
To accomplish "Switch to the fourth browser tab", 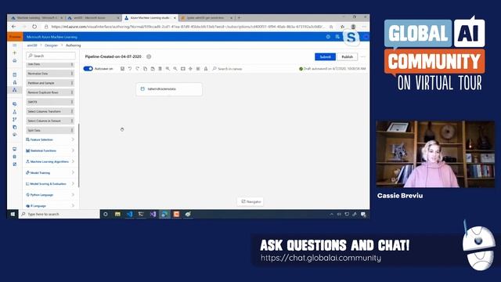I will click(207, 18).
